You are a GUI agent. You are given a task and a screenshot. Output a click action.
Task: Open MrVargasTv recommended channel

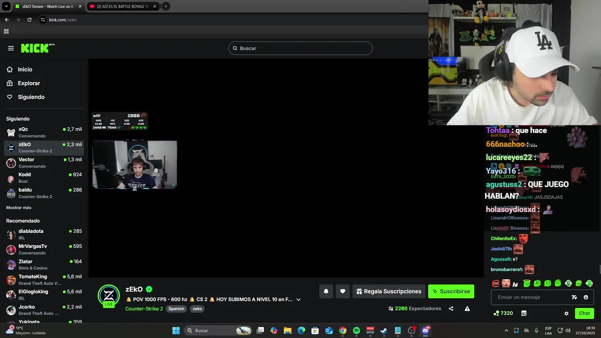click(44, 249)
